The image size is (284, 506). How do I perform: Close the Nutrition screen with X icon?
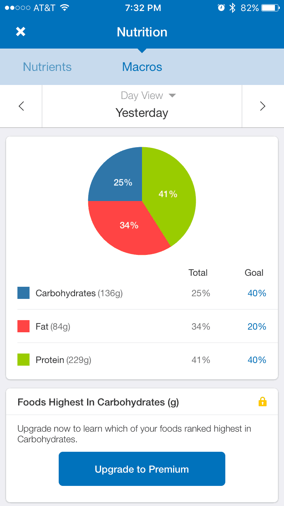click(x=20, y=32)
